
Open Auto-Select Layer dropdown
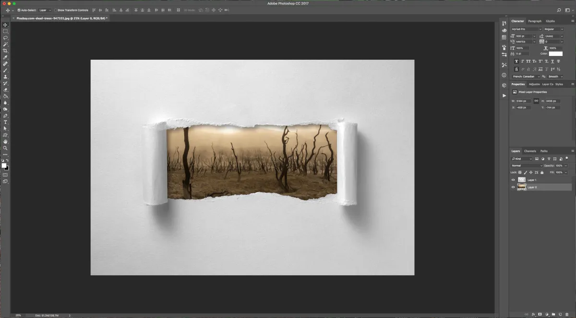click(x=45, y=10)
